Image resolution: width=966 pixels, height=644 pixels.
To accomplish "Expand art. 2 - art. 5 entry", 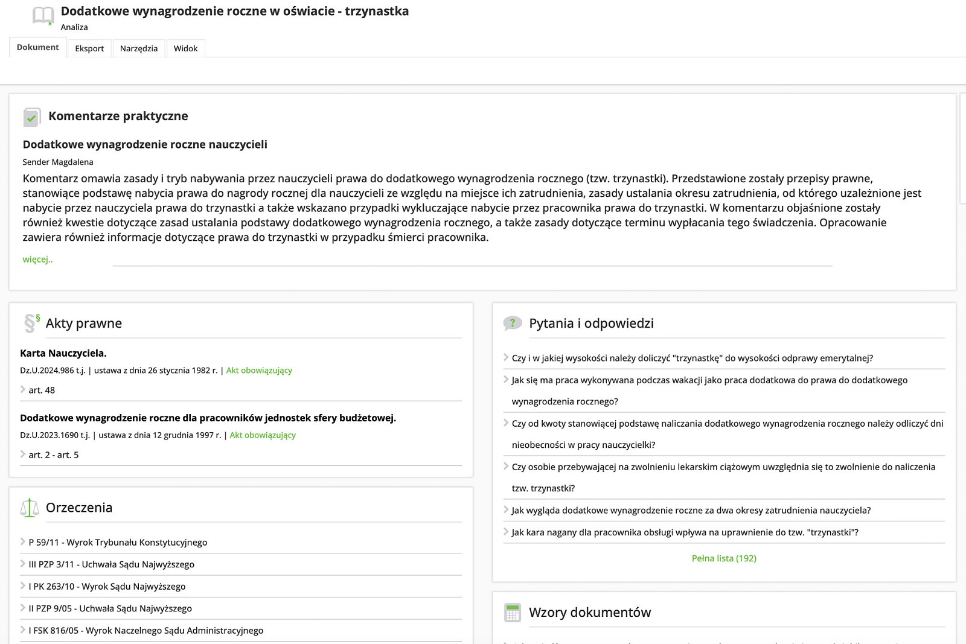I will 53,455.
